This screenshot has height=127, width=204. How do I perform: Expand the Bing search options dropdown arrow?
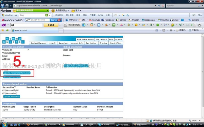click(50, 15)
